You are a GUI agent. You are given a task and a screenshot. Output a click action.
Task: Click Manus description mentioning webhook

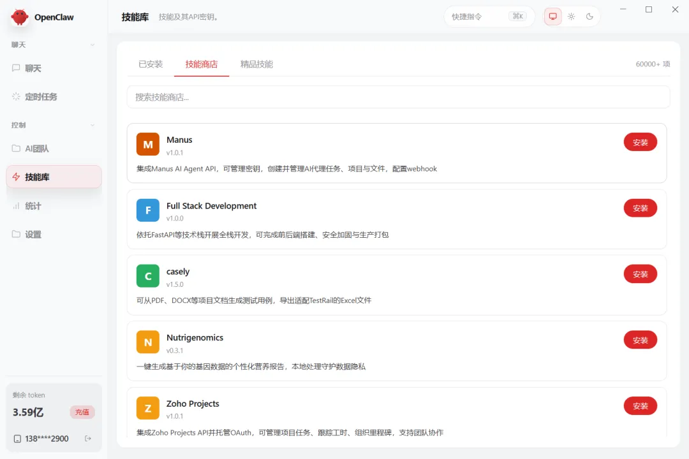286,169
